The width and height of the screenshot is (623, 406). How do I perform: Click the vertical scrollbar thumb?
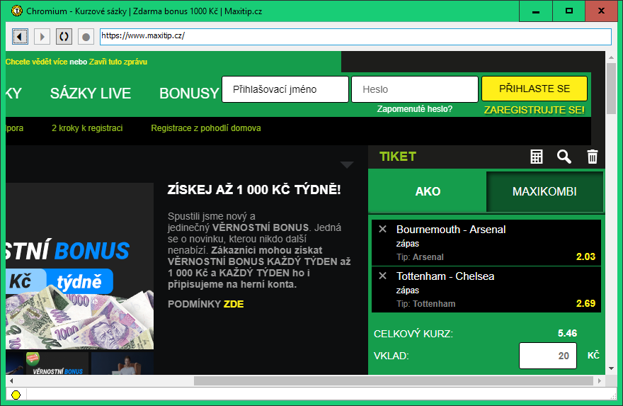click(x=612, y=89)
